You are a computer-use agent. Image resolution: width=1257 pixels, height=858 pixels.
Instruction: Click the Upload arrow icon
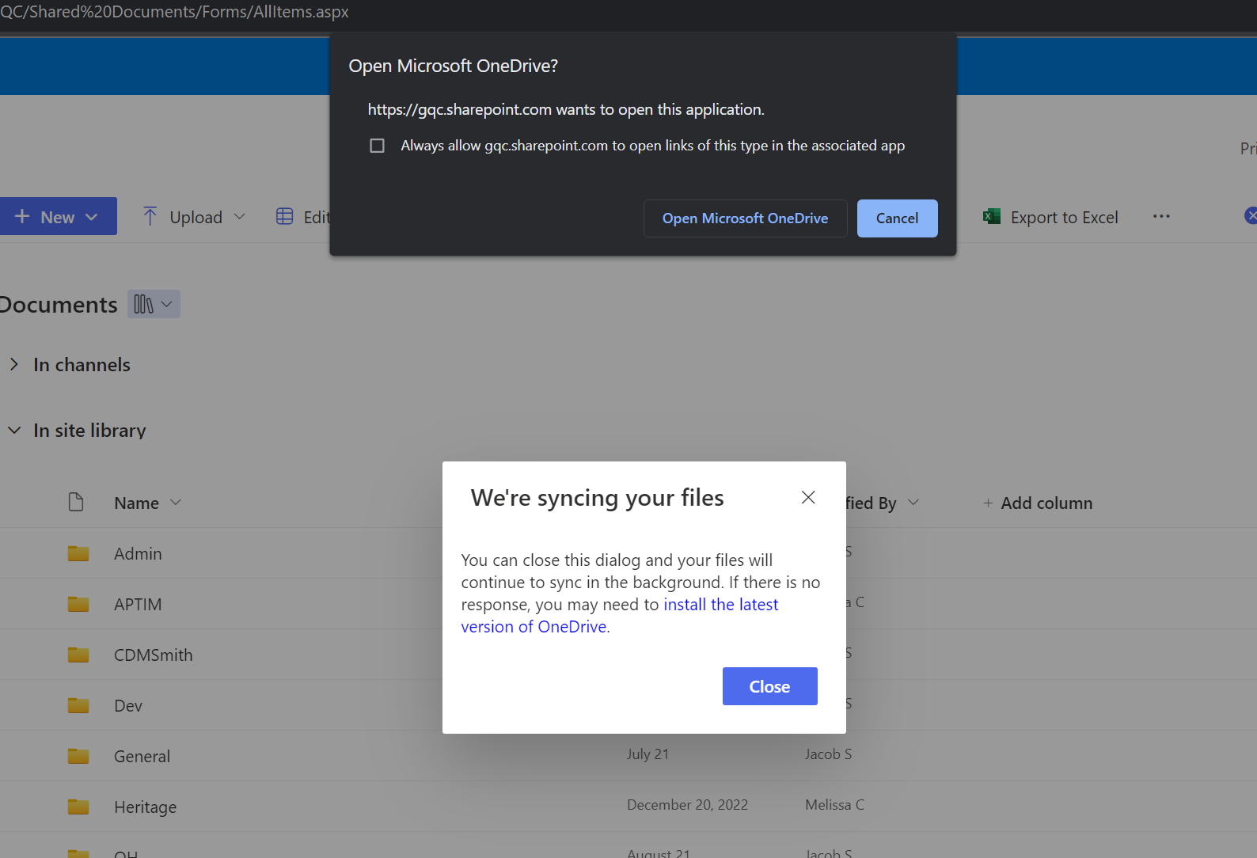tap(150, 216)
